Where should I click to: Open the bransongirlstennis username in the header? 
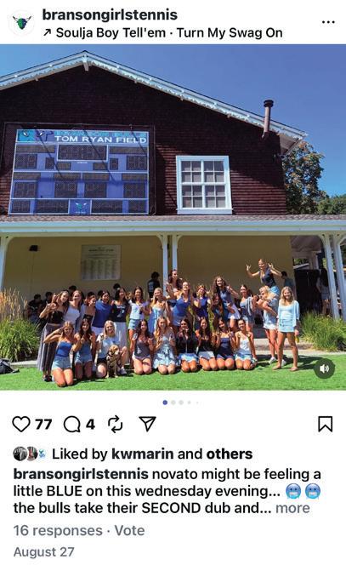point(110,14)
